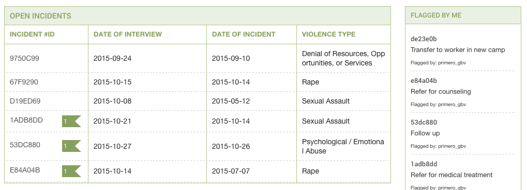
Task: Click the Flagged By Me panel heading
Action: coord(436,15)
